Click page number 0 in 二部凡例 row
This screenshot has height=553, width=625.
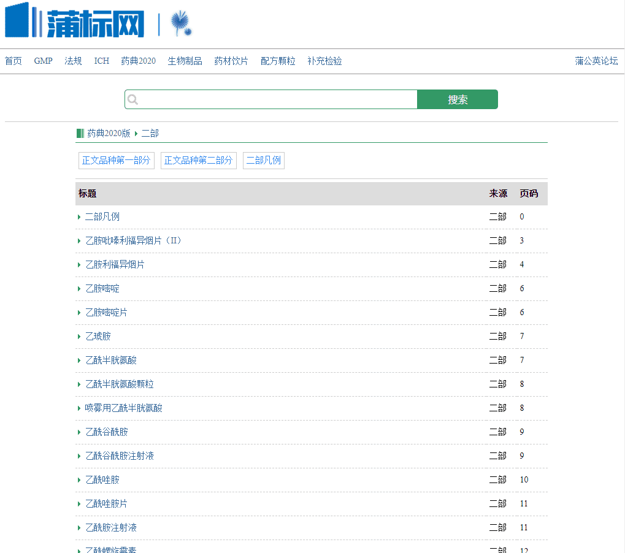click(x=522, y=217)
